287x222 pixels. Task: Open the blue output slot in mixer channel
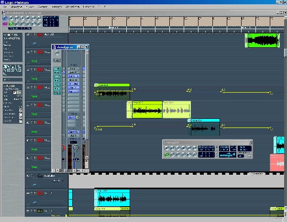[x=74, y=132]
